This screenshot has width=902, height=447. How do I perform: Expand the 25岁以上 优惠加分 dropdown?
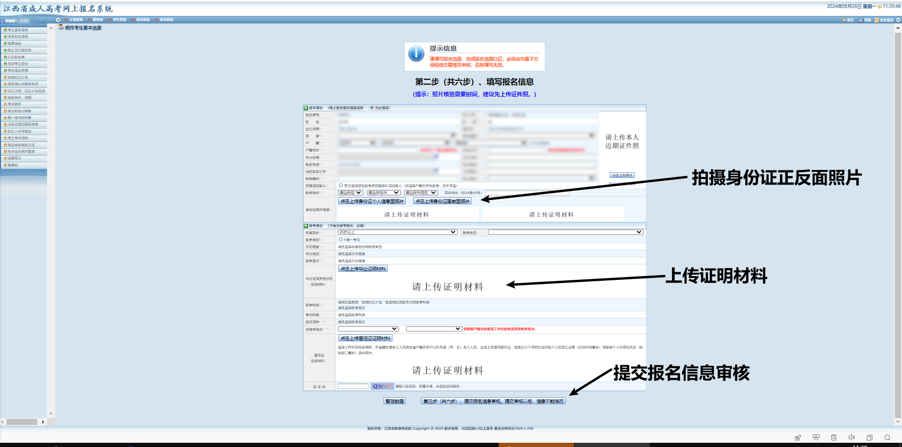click(398, 232)
